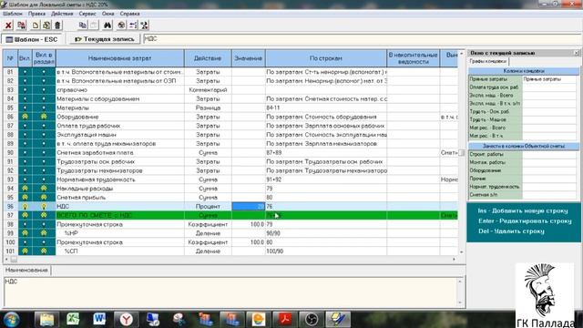Open Excel from the taskbar
The height and width of the screenshot is (328, 583).
(73, 320)
